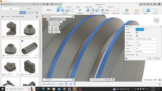Select the Fillet modify icon
162x91 pixels.
tap(92, 10)
